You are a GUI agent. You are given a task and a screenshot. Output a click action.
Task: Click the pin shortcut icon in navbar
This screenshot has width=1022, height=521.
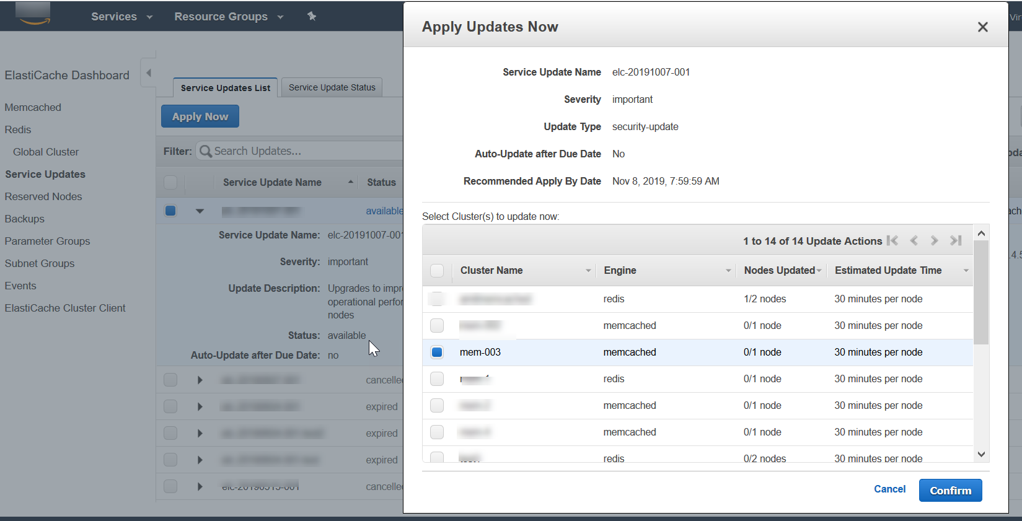[312, 17]
